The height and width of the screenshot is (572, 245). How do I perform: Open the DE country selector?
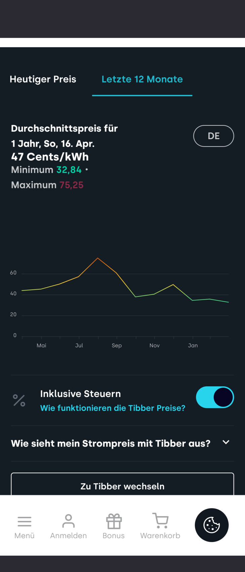[x=213, y=136]
